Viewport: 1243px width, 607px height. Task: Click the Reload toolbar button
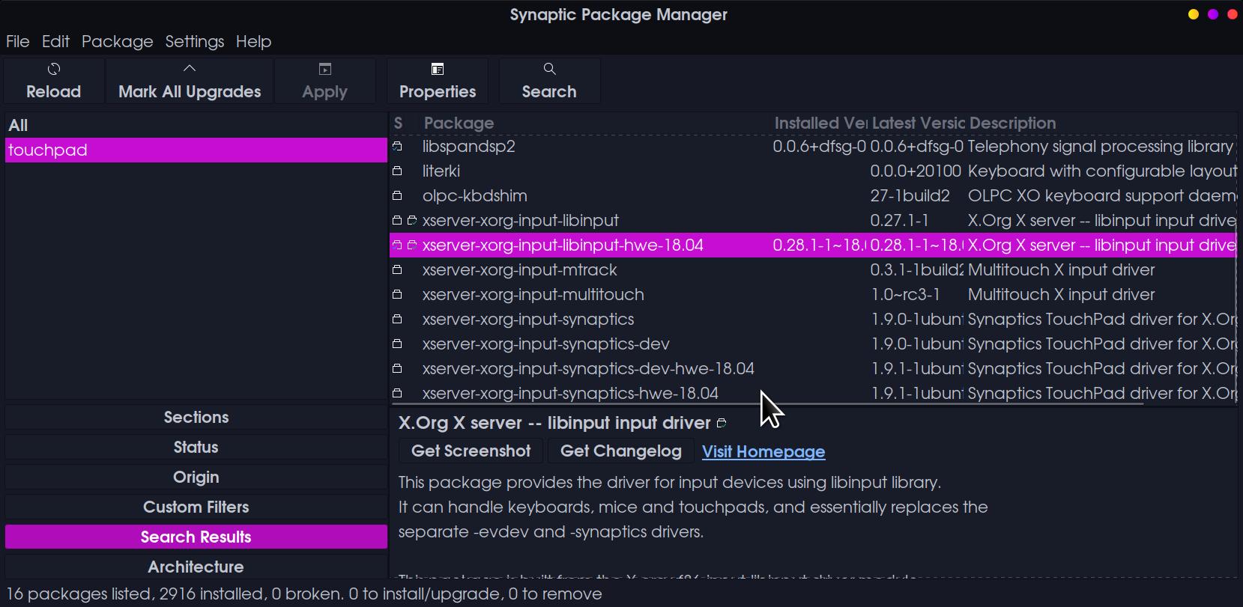pos(53,81)
